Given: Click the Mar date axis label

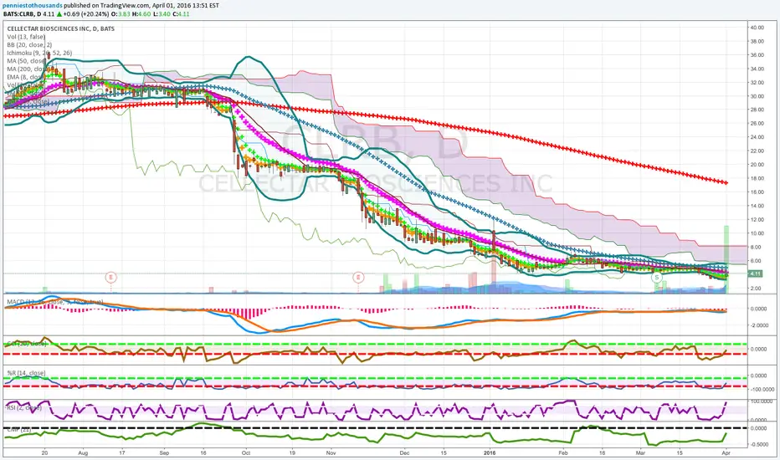Looking at the screenshot, I should click(641, 453).
